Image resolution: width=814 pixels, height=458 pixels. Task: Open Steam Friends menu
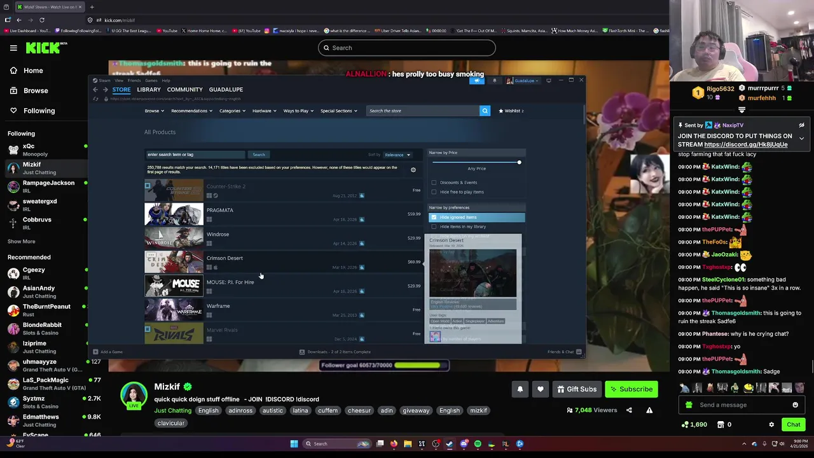coord(134,81)
